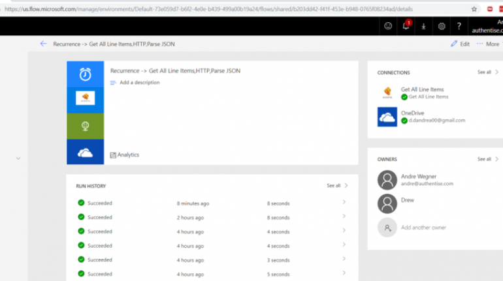The height and width of the screenshot is (281, 503).
Task: Click the back arrow beside the flow title
Action: pos(43,44)
